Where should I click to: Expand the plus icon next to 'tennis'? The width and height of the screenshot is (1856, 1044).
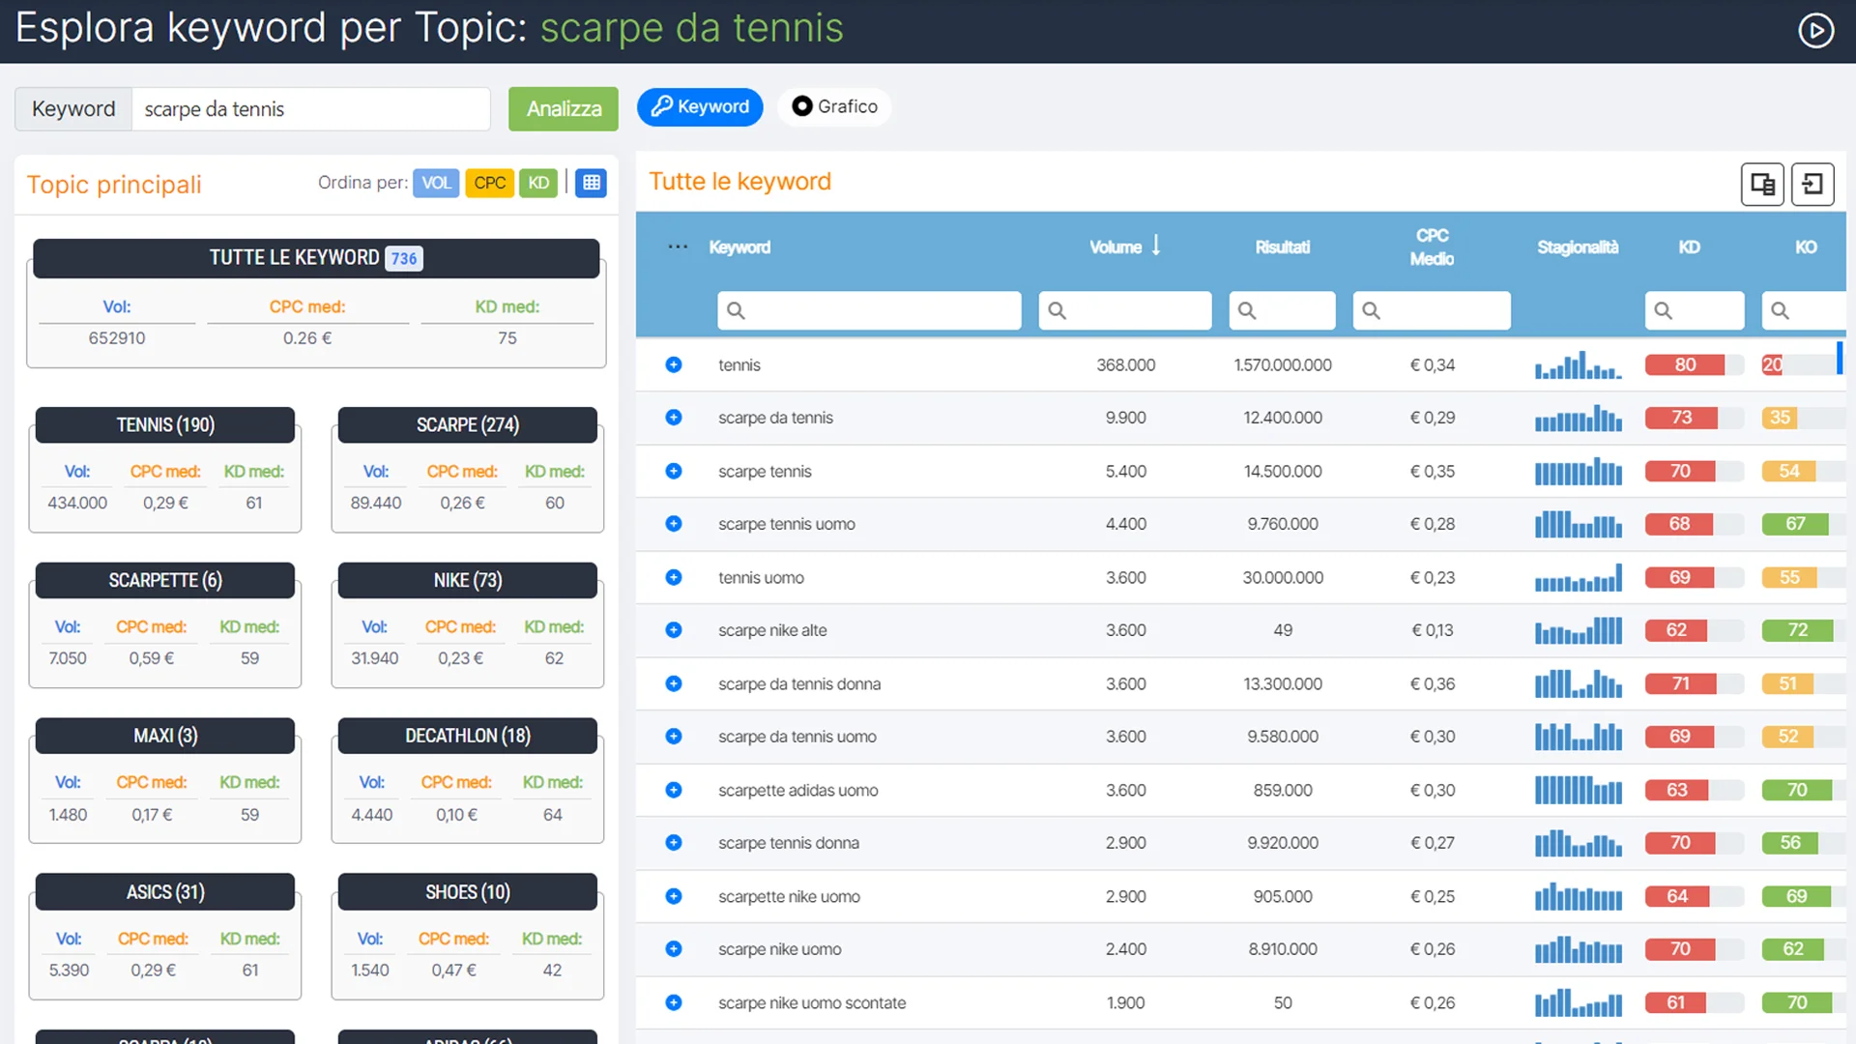(x=674, y=364)
